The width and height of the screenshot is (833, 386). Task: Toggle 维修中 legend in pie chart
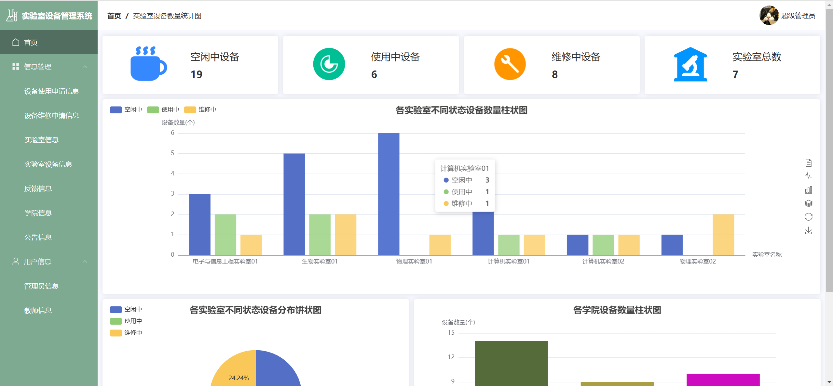pyautogui.click(x=133, y=332)
